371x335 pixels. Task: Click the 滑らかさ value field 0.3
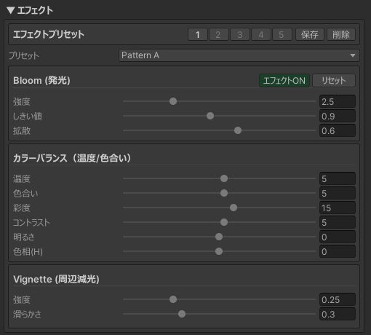click(x=338, y=314)
